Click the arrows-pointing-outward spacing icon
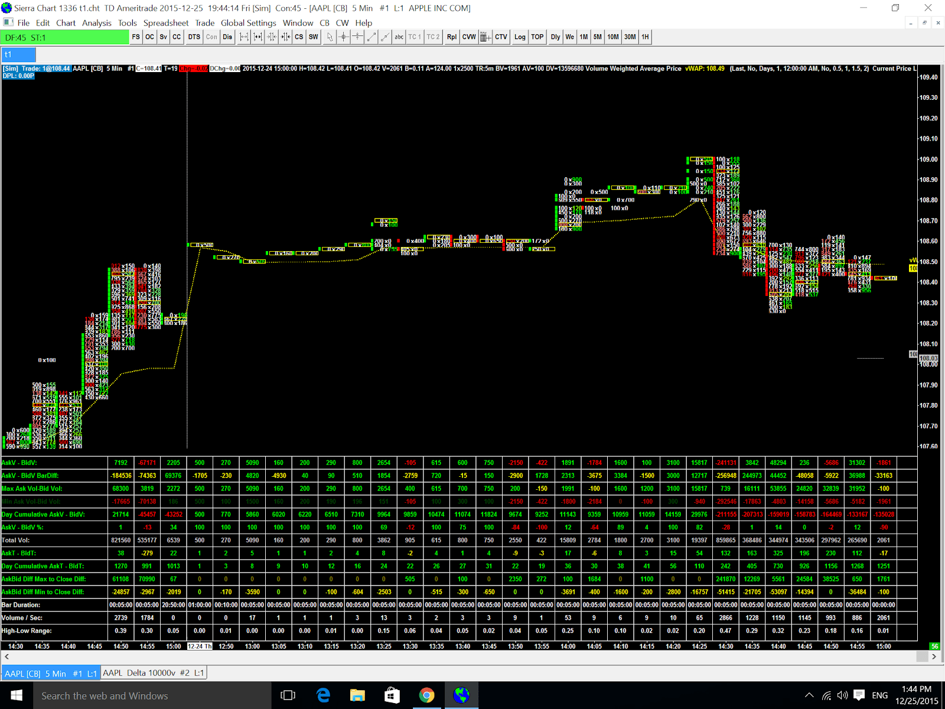Viewport: 945px width, 709px height. pos(285,37)
